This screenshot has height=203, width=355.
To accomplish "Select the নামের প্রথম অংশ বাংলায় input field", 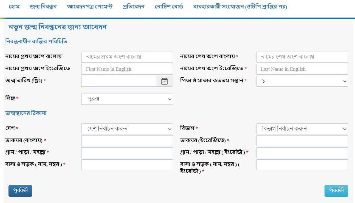I will [x=127, y=57].
